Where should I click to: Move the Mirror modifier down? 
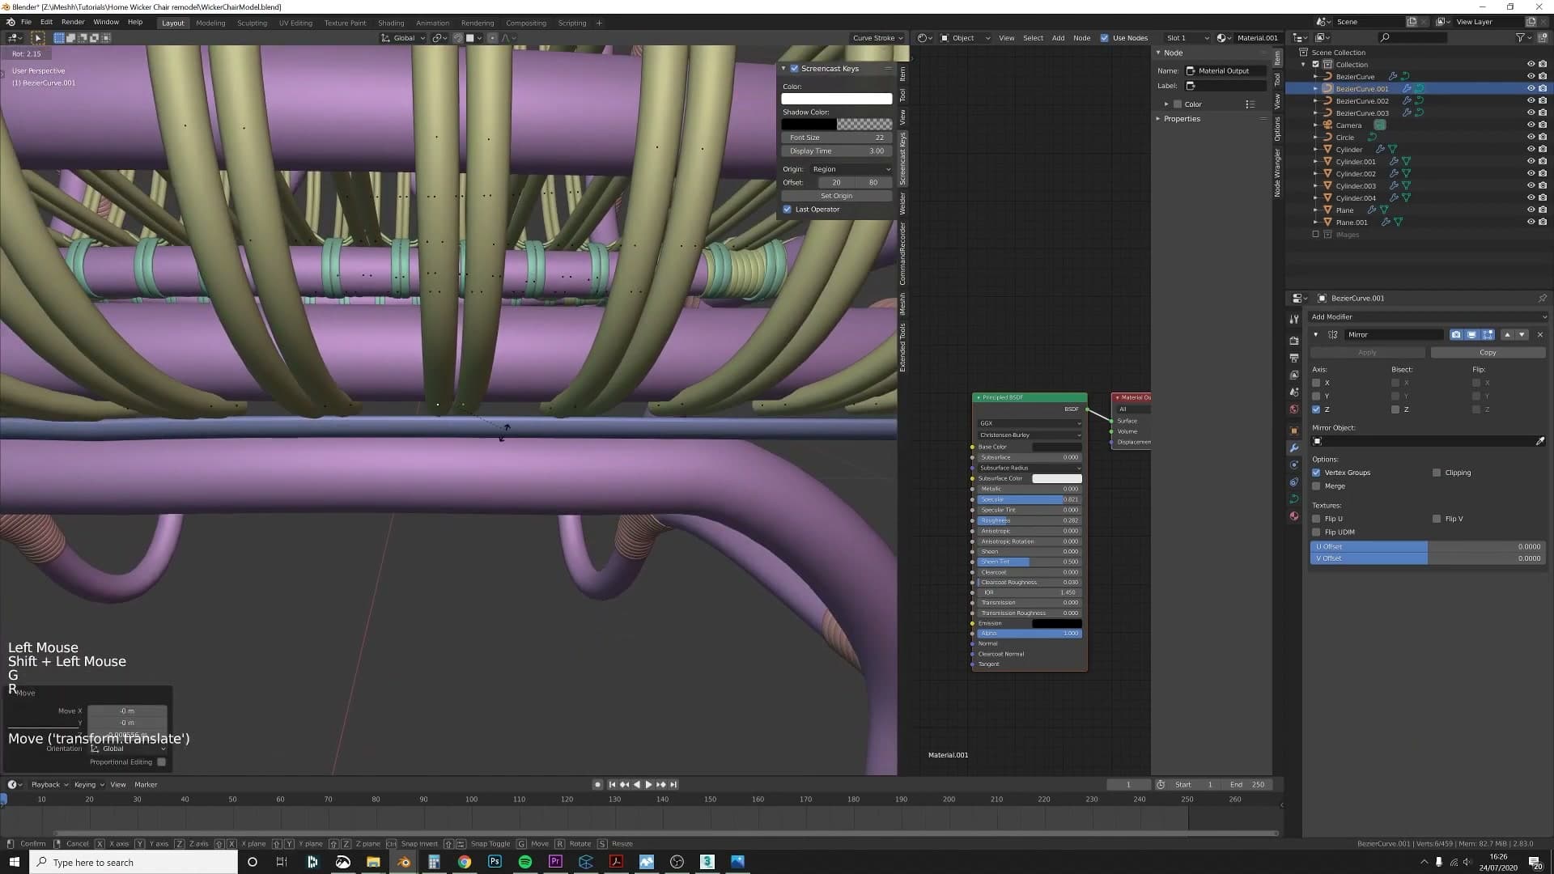[1522, 334]
